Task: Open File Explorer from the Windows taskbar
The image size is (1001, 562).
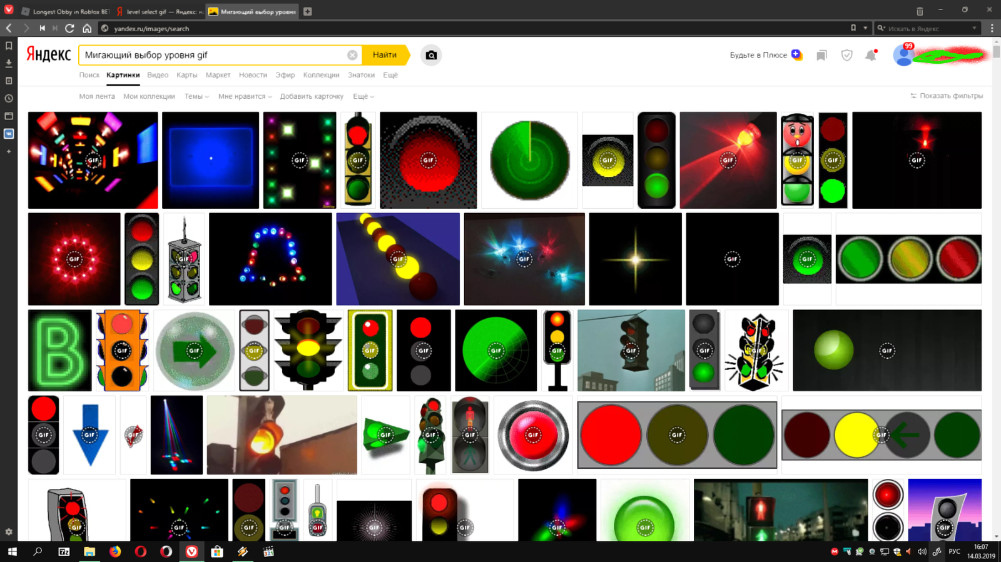Action: 89,551
